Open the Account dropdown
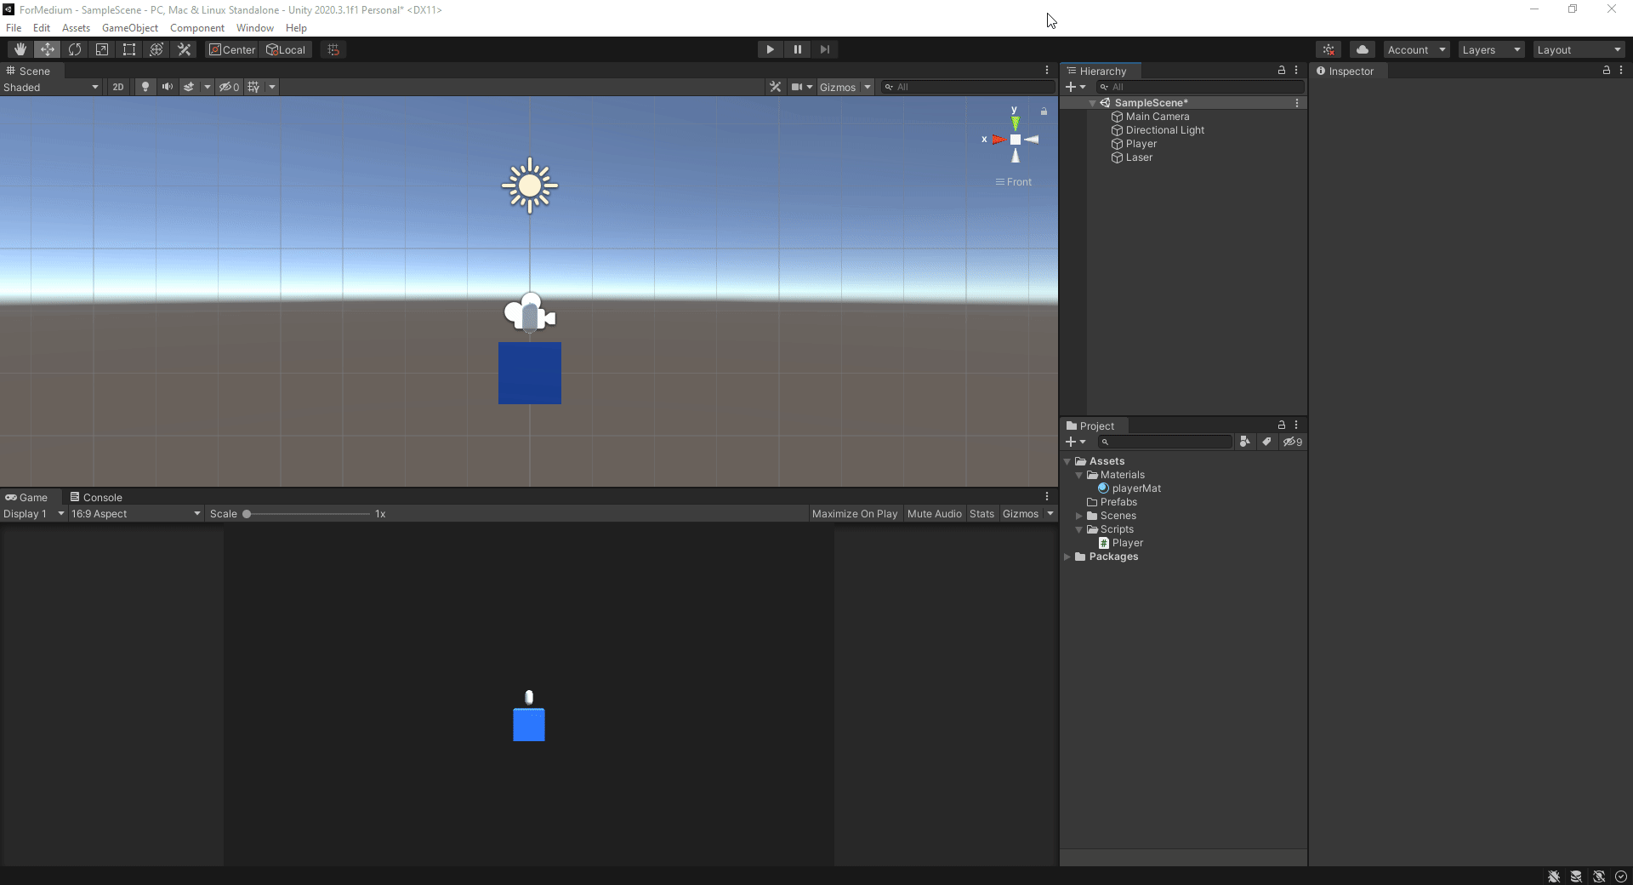Screen dimensions: 1633x885 1416,49
